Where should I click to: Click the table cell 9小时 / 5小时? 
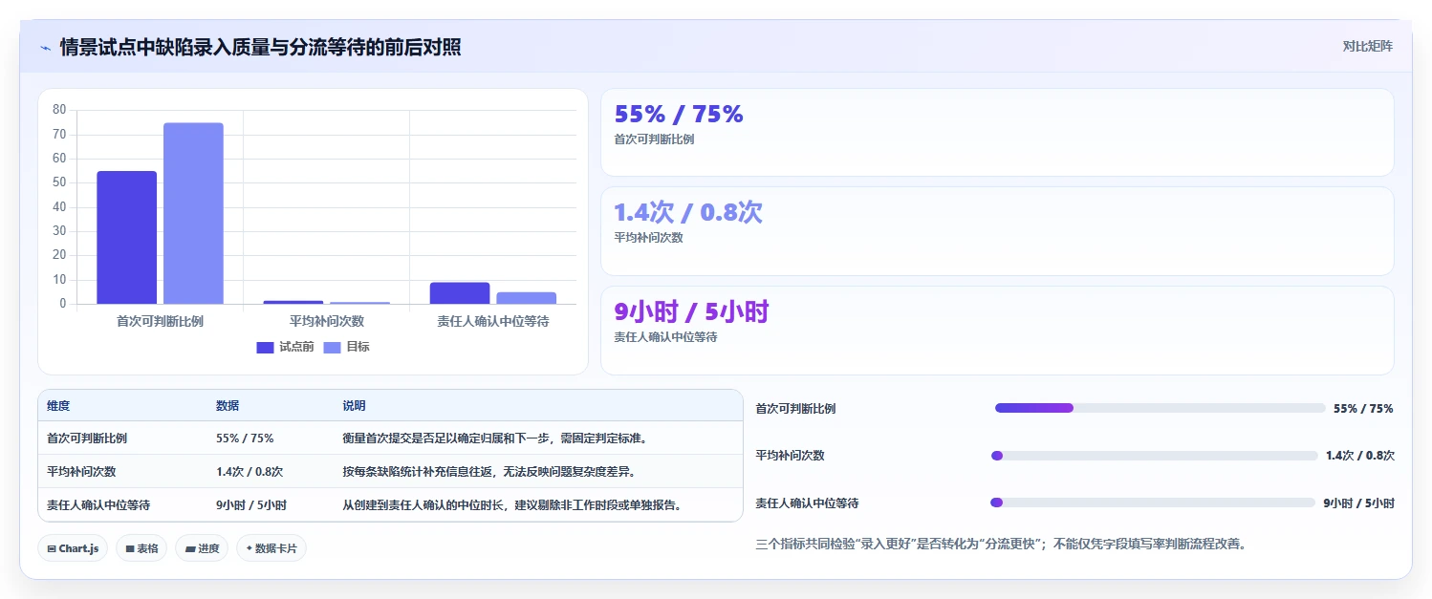[x=251, y=505]
